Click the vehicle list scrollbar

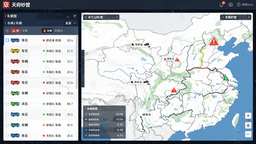pyautogui.click(x=77, y=62)
